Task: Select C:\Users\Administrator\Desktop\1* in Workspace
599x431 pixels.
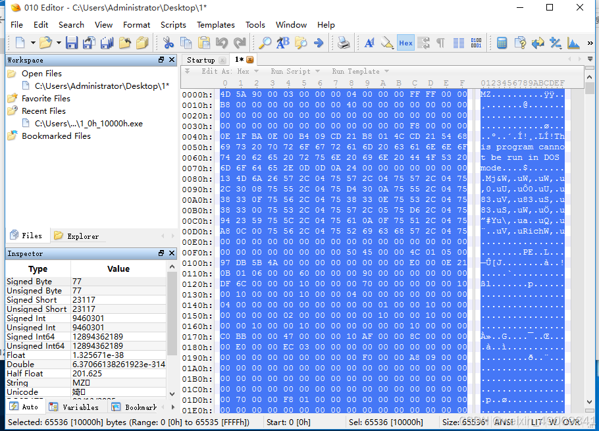Action: tap(102, 86)
